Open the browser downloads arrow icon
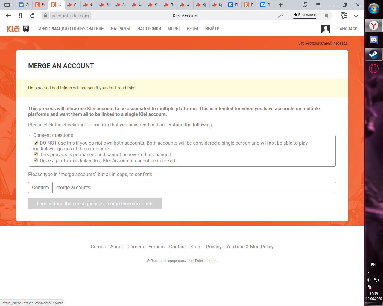The width and height of the screenshot is (383, 306). tap(356, 16)
